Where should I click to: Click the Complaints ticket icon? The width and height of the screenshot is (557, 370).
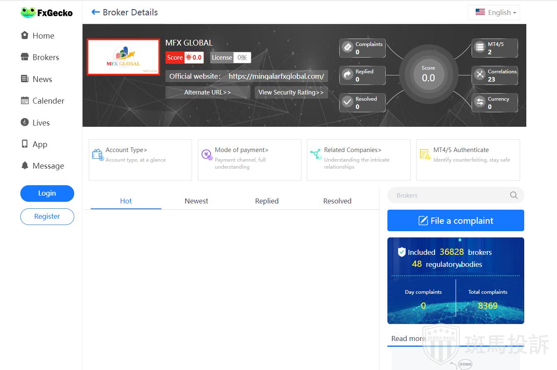347,47
